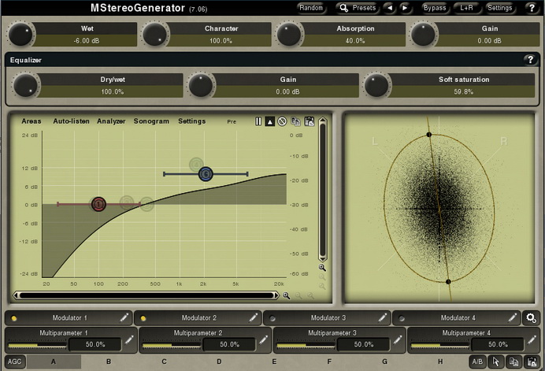This screenshot has width=545, height=371.
Task: Click the Multiparameter 1 value slider bar
Action: pyautogui.click(x=37, y=344)
